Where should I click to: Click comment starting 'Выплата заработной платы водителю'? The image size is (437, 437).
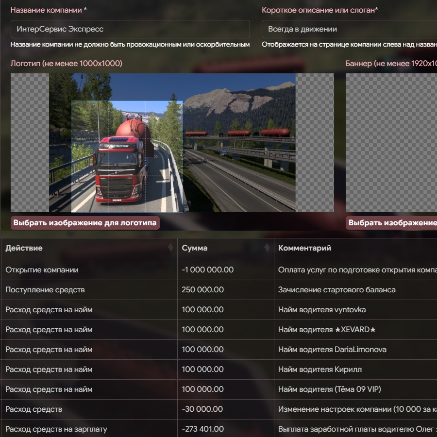[357, 429]
